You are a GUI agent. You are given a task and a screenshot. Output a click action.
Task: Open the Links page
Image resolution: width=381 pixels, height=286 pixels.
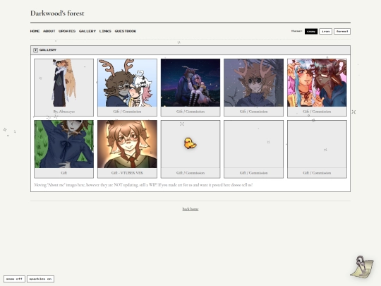click(x=105, y=31)
